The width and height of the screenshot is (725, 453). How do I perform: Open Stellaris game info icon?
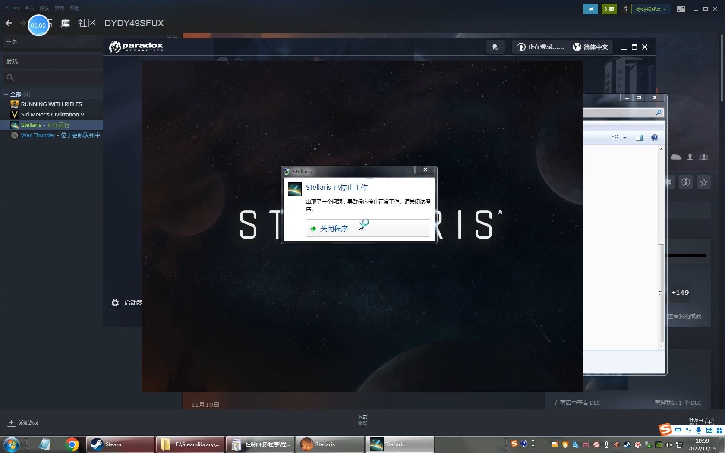point(686,182)
